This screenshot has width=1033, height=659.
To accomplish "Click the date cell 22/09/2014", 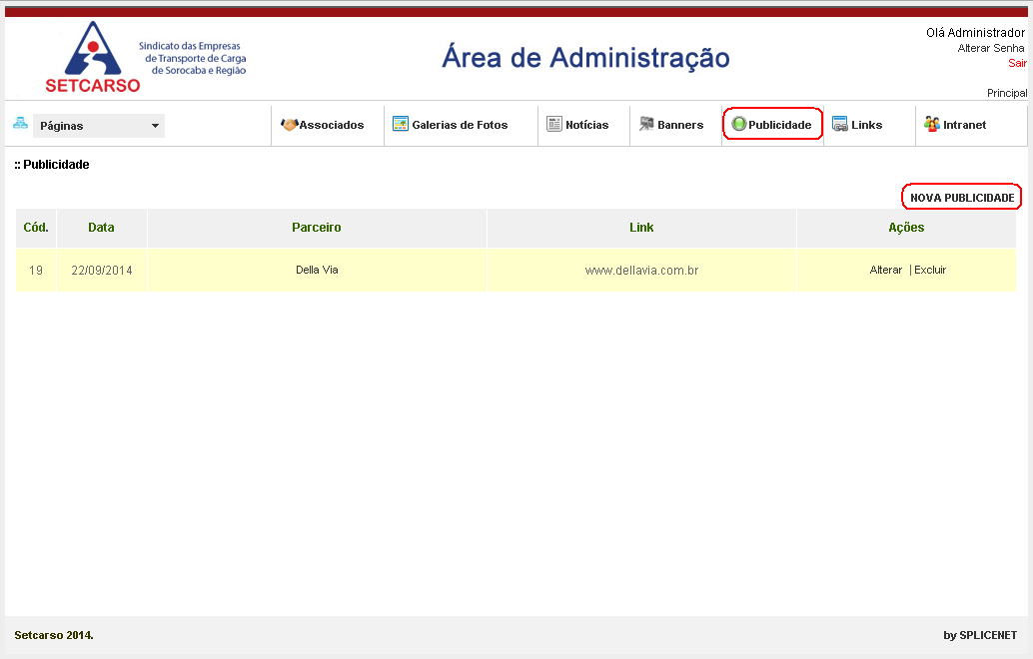I will 102,271.
